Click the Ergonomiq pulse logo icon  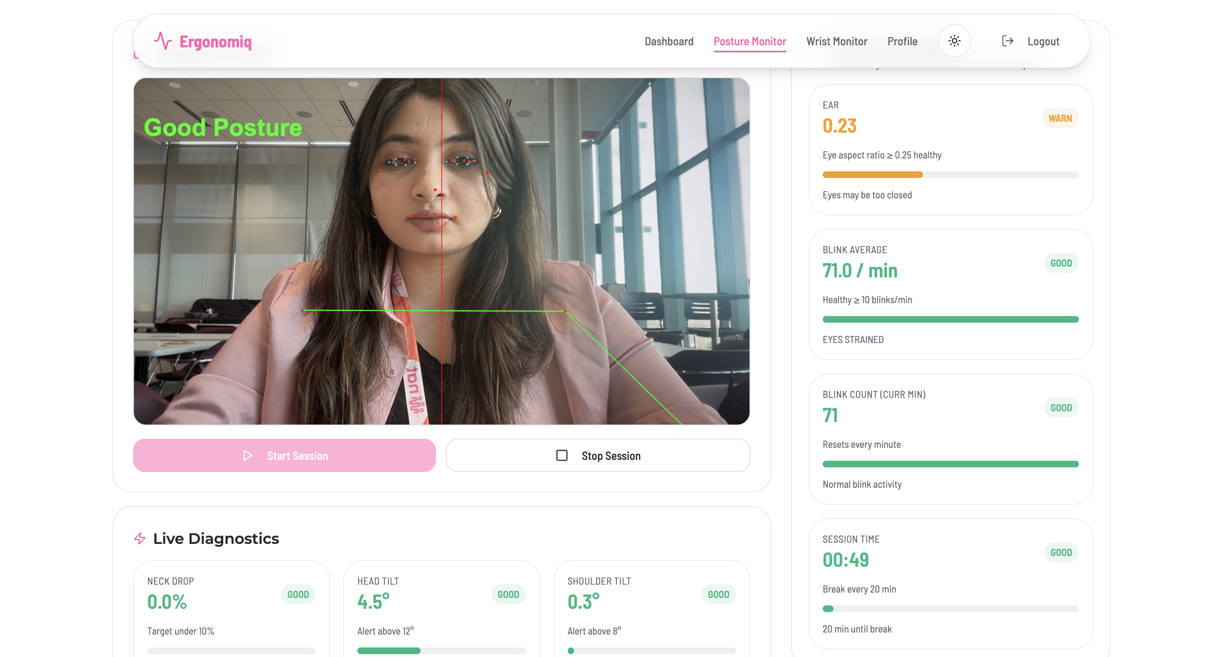pos(163,41)
